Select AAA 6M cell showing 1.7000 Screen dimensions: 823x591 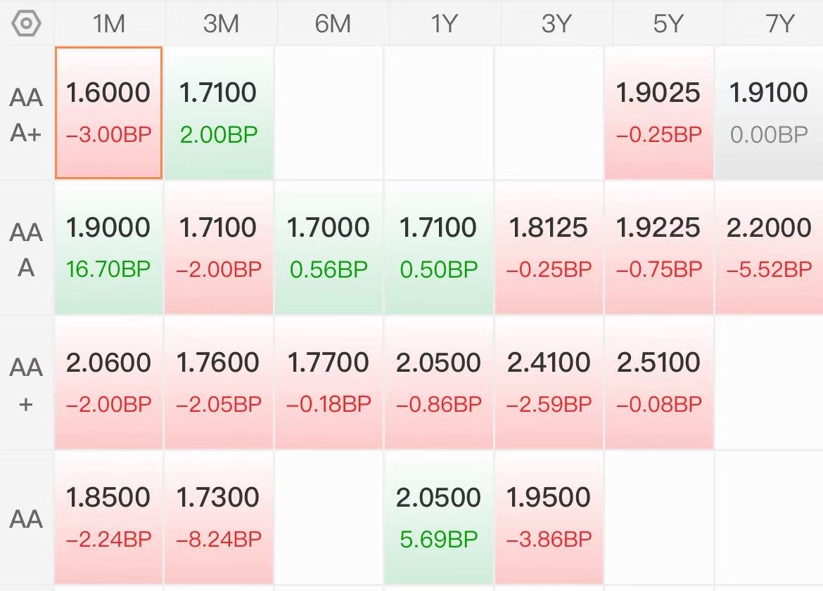[328, 247]
